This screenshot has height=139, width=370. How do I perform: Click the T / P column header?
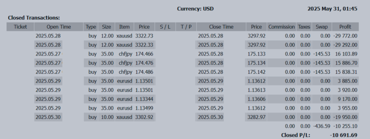pos(186,27)
